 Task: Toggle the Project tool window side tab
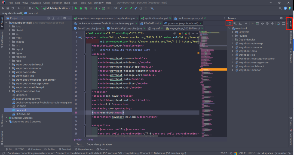[x=2, y=22]
